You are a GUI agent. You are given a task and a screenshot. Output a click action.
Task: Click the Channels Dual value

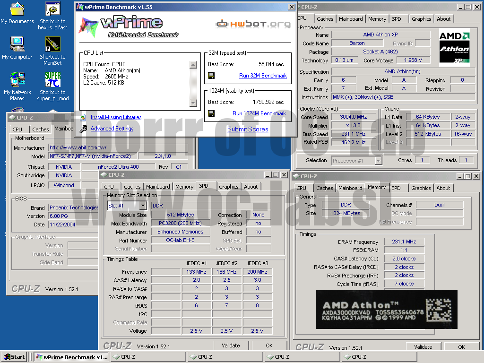click(440, 205)
